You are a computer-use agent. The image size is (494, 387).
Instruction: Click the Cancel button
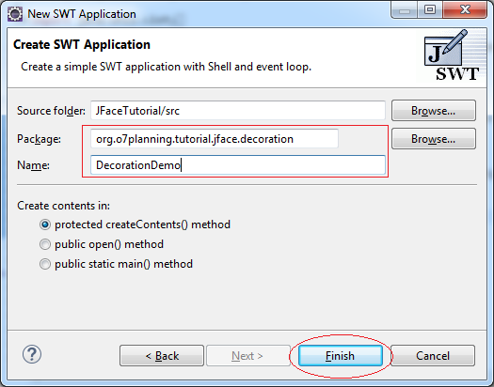coord(433,356)
